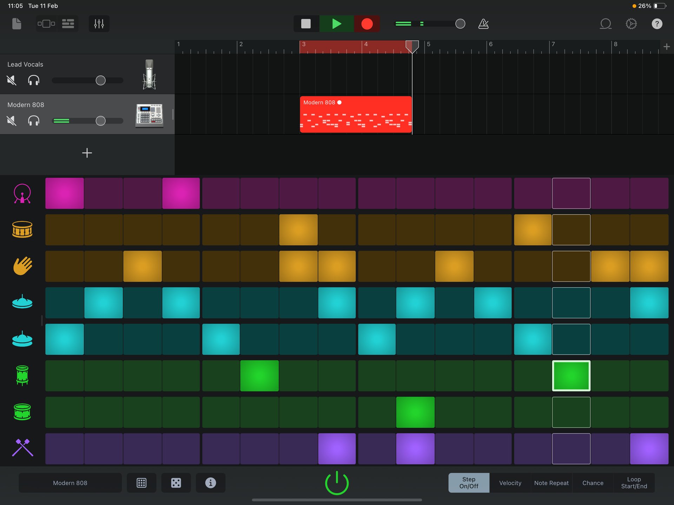The height and width of the screenshot is (505, 674).
Task: Open the help question mark
Action: (x=657, y=24)
